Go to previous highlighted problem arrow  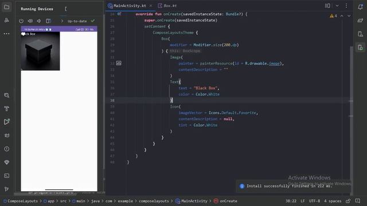pyautogui.click(x=342, y=16)
